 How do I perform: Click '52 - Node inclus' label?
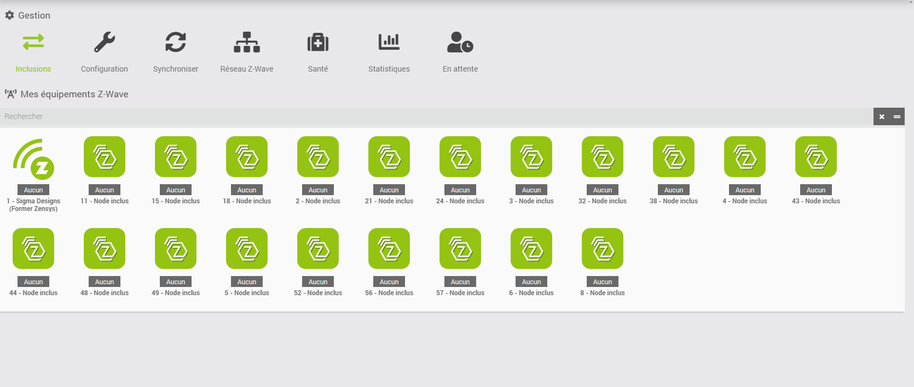point(318,293)
